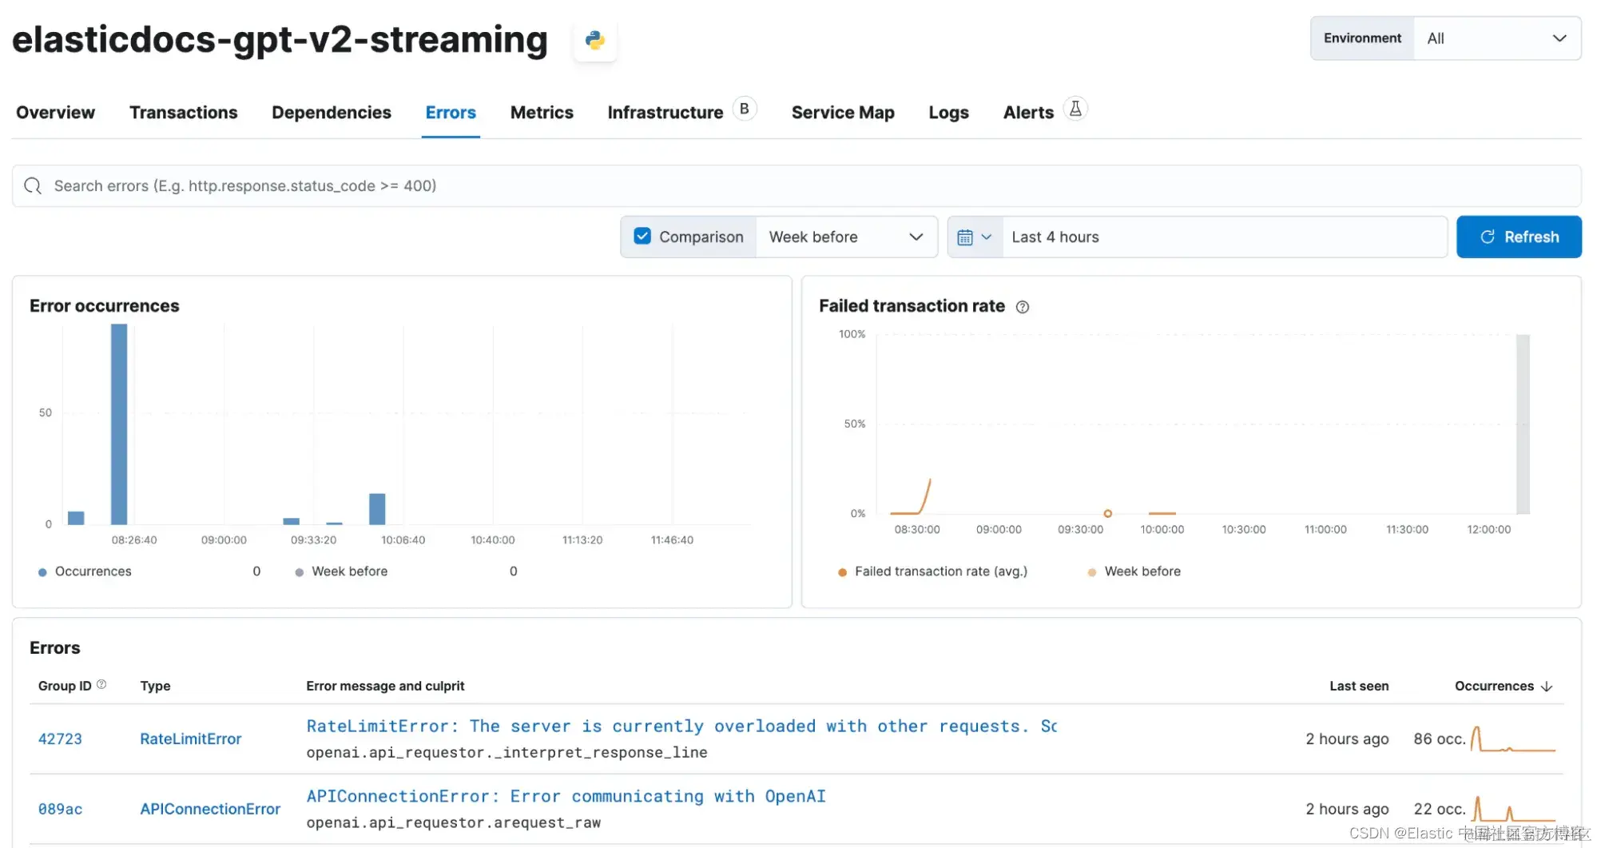This screenshot has height=848, width=1597.
Task: Open the Alerts tab
Action: (1028, 113)
